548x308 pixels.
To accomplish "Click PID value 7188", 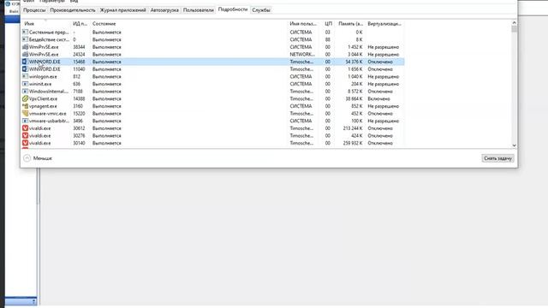I will point(78,92).
